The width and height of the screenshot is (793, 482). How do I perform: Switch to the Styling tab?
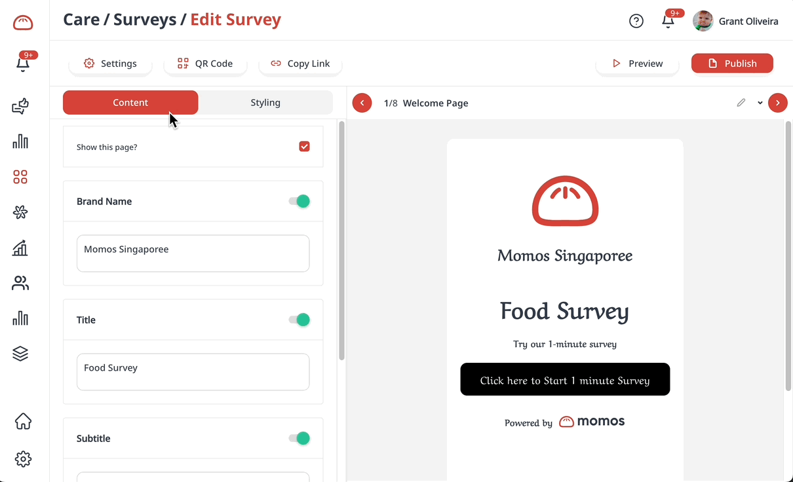tap(265, 102)
